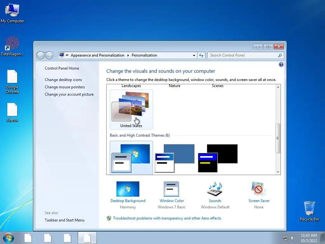
Task: Open the Screen Saver text link
Action: [x=259, y=201]
